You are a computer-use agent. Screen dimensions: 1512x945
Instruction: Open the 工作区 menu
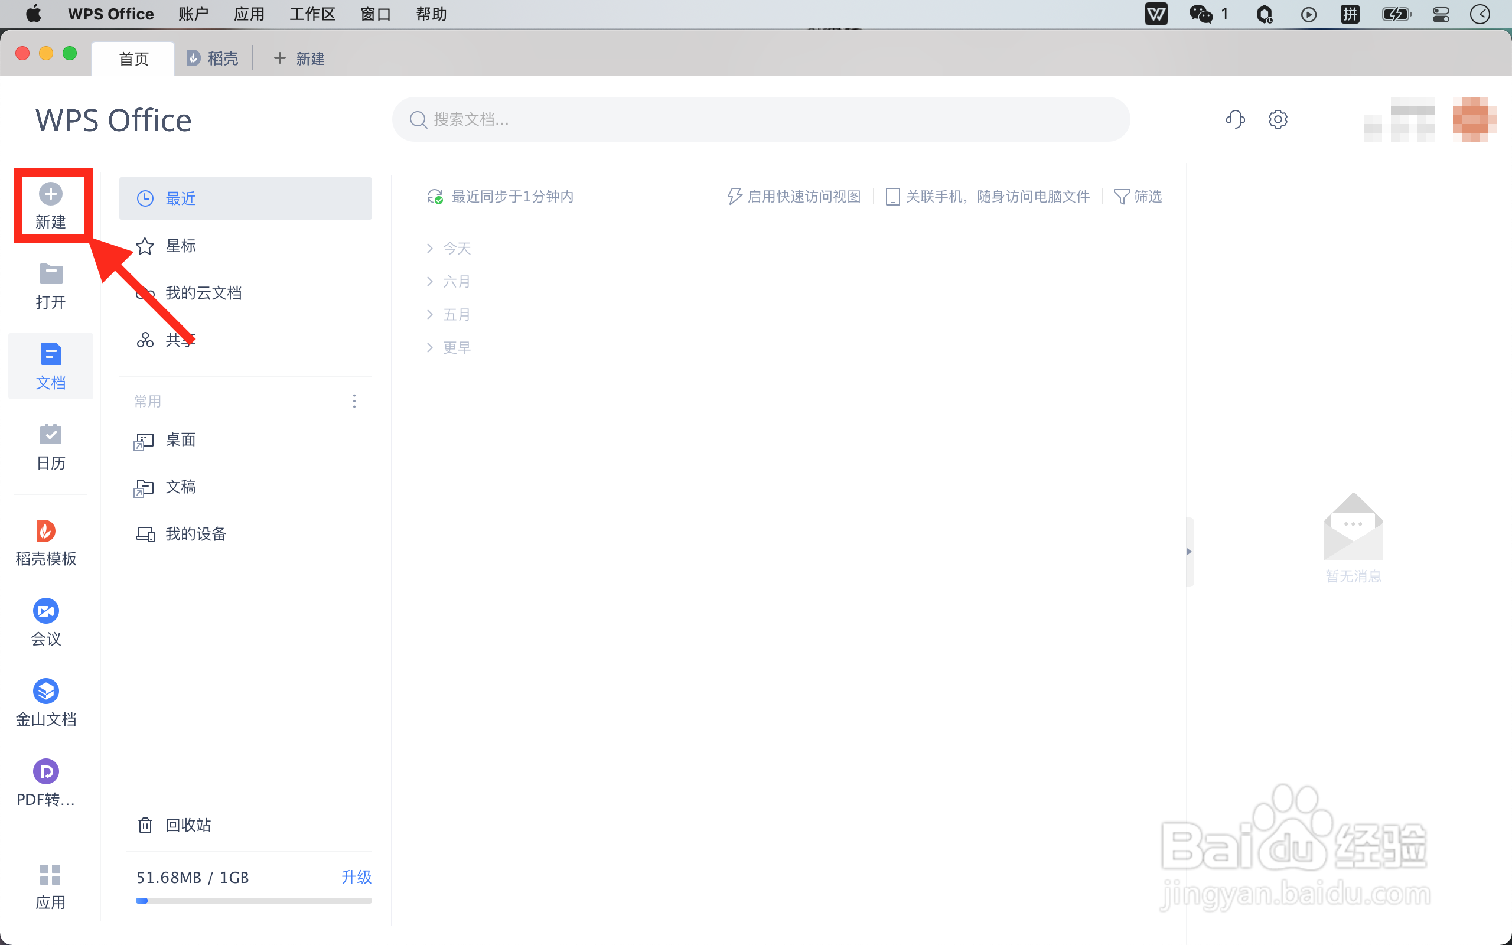pos(312,14)
